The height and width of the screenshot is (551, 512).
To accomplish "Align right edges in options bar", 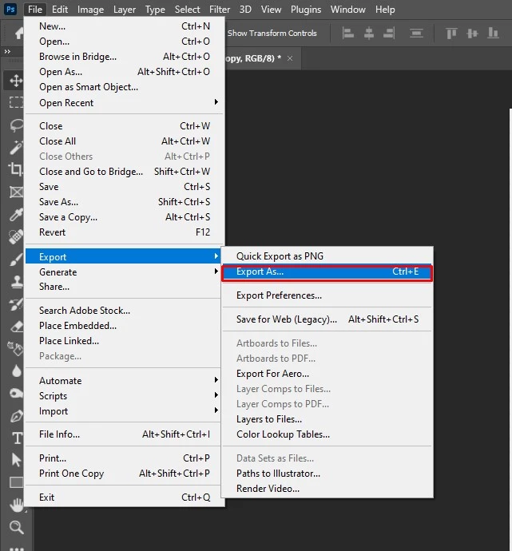I will (x=389, y=34).
